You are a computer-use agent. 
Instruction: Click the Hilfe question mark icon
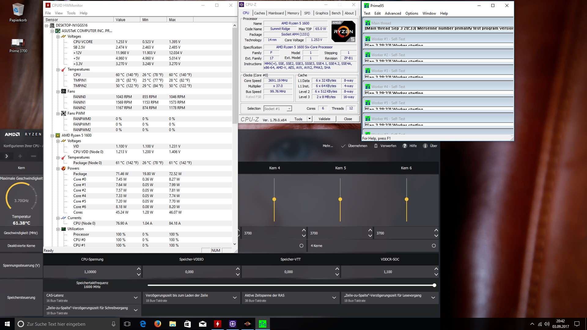405,146
